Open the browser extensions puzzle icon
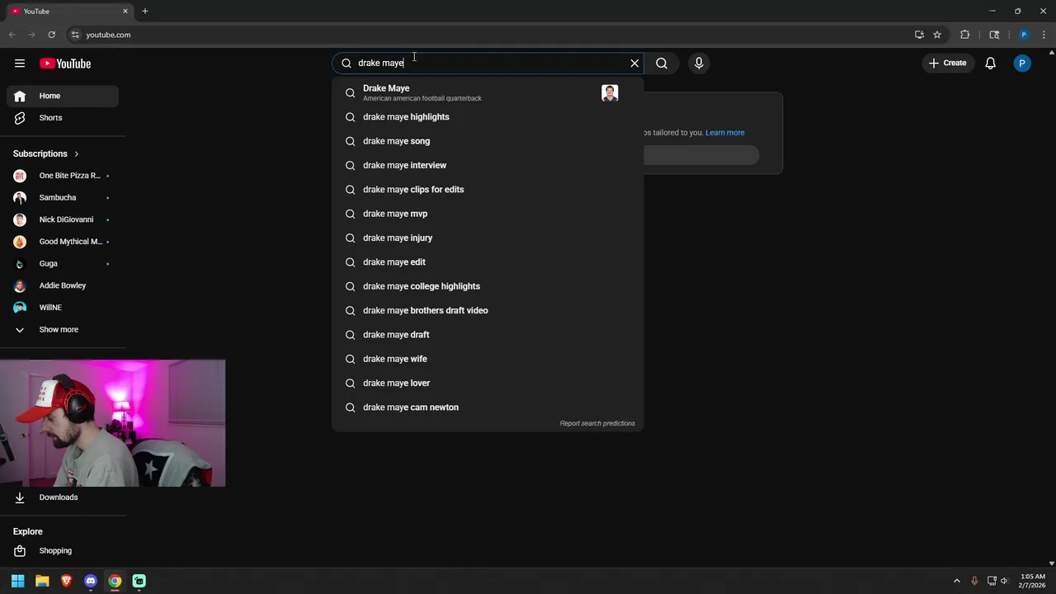Viewport: 1056px width, 594px height. pos(965,35)
